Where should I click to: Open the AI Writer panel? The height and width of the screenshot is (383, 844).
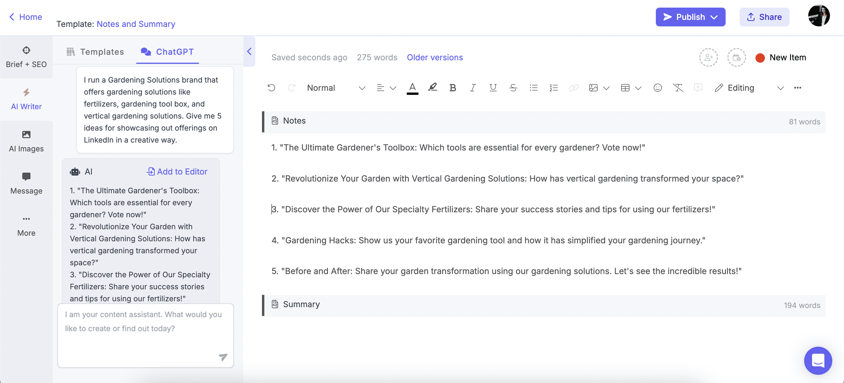(x=26, y=100)
